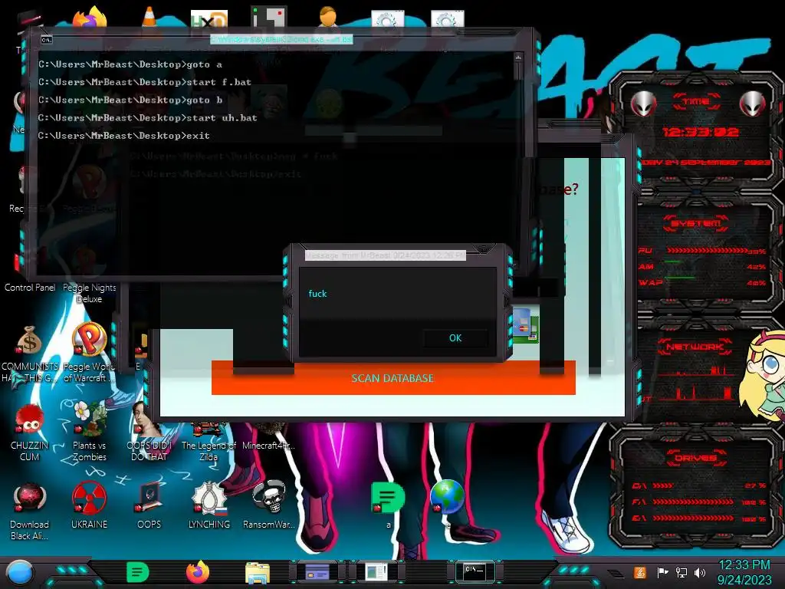Viewport: 785px width, 589px height.
Task: Open the green notes app in taskbar
Action: [138, 572]
